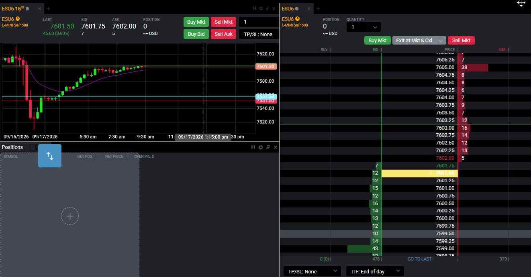Open the DOM quantity dropdown arrow

coord(375,27)
